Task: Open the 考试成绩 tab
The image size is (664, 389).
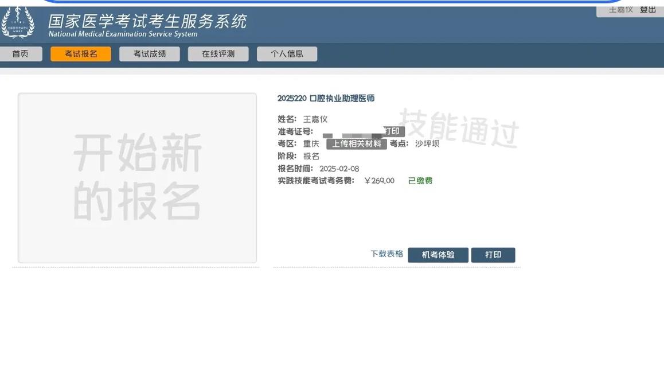Action: pos(150,54)
